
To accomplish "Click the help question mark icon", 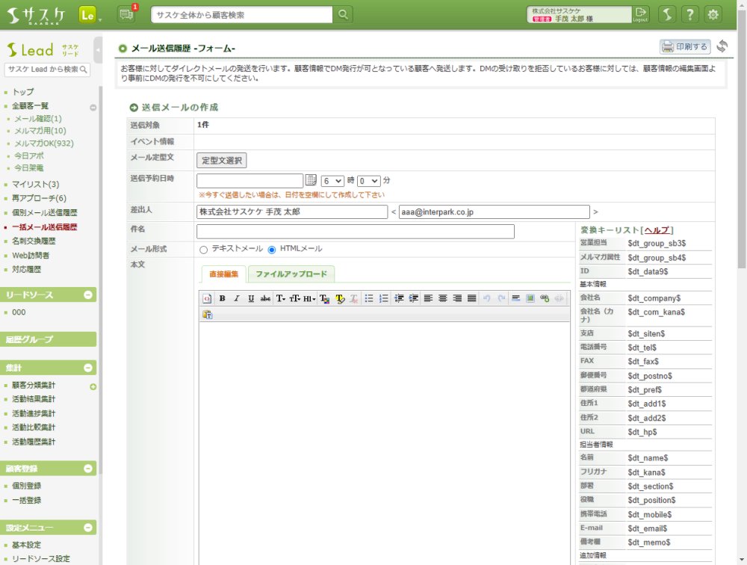I will [x=691, y=14].
